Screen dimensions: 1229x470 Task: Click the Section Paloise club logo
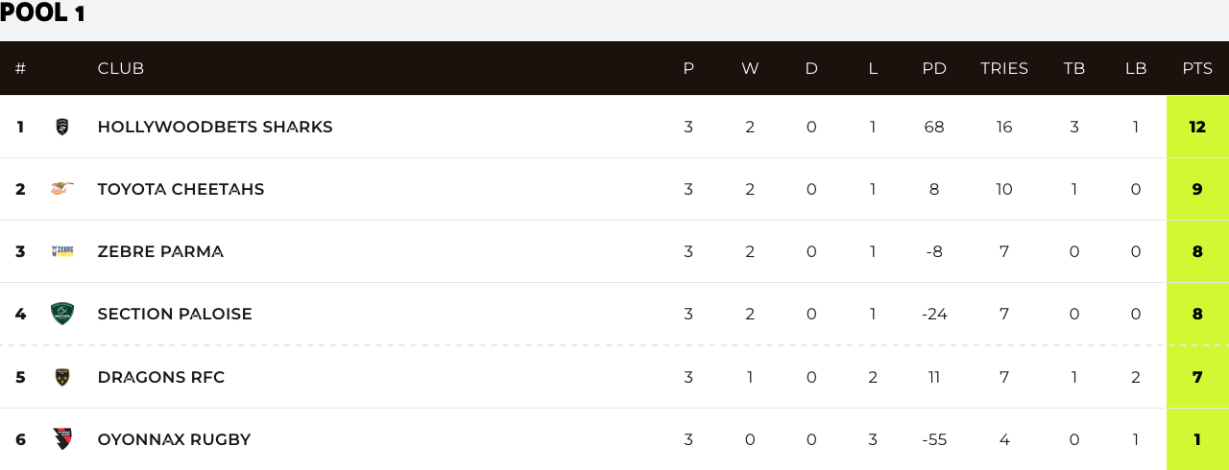click(x=62, y=314)
